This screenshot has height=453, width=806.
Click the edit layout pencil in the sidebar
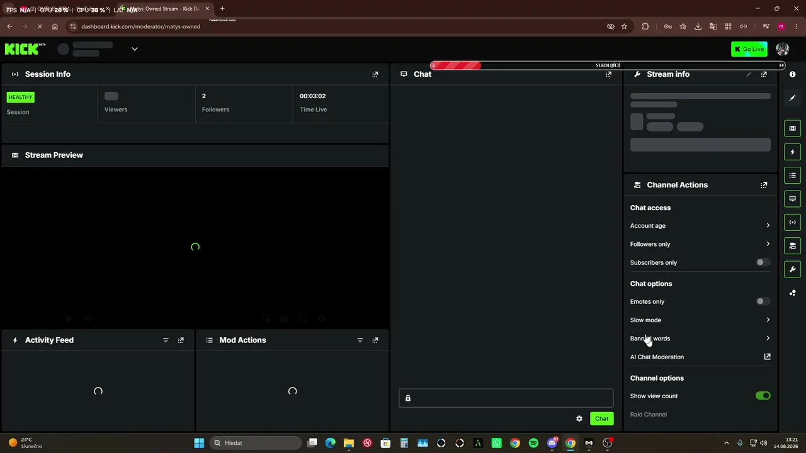click(x=793, y=98)
